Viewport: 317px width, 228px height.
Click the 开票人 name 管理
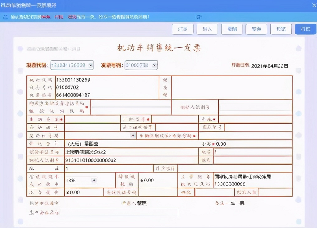pyautogui.click(x=142, y=203)
